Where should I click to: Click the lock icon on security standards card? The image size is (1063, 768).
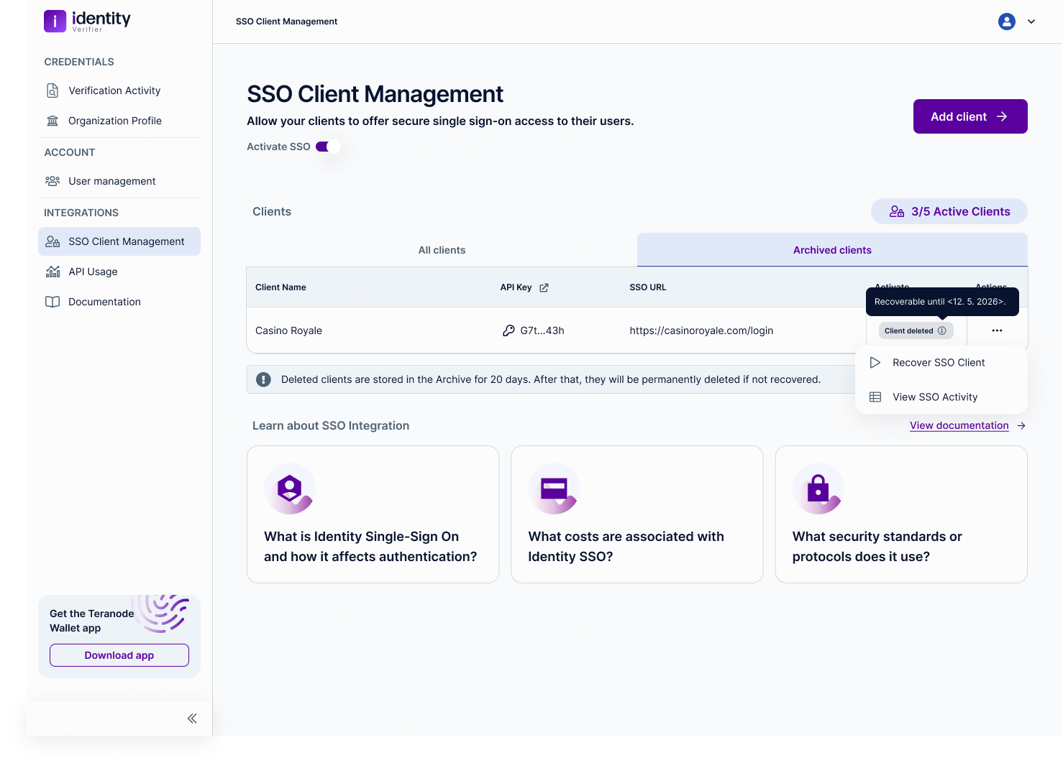818,489
